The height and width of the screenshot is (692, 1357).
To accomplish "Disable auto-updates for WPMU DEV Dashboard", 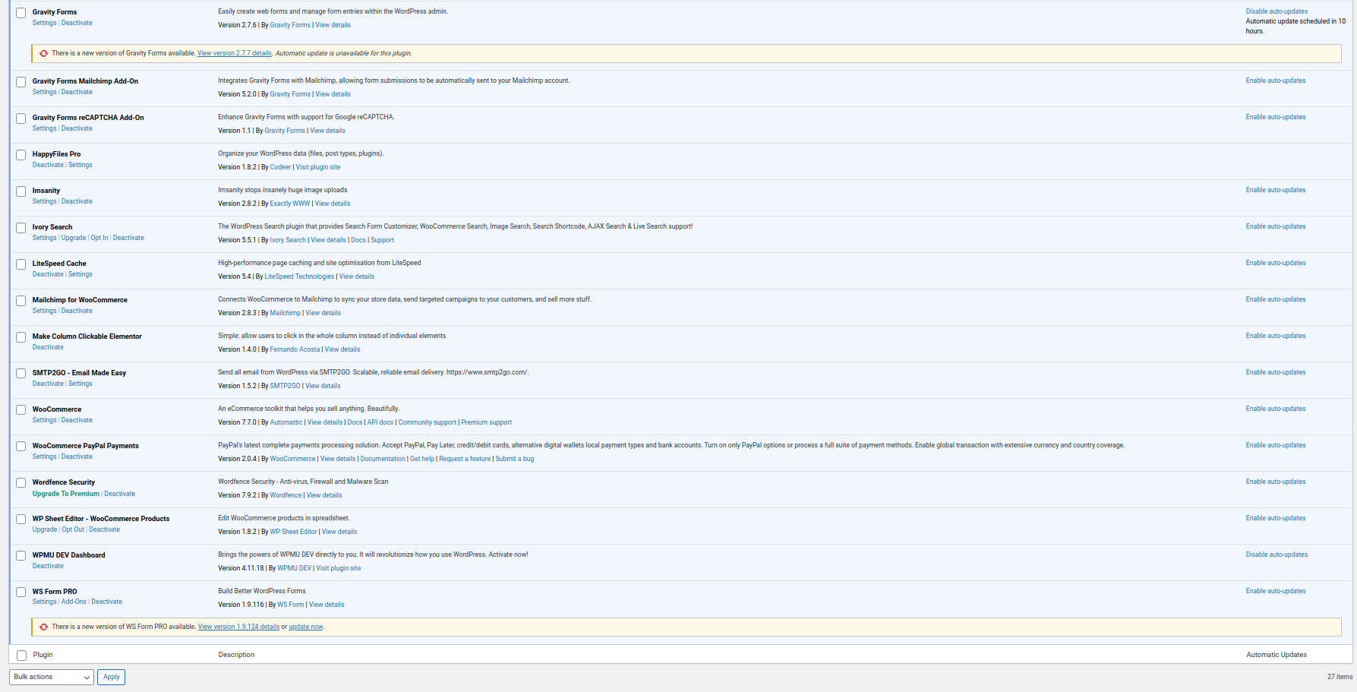I will [x=1276, y=555].
